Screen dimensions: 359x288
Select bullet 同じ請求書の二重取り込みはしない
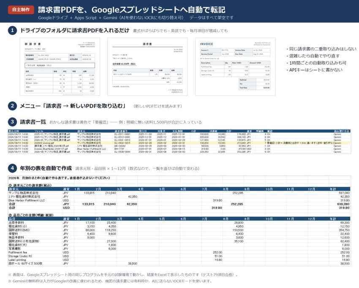coord(321,49)
